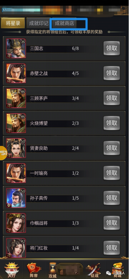The width and height of the screenshot is (129, 279).
Task: Claim the 三国志 reward with 领取
Action: coord(112,49)
